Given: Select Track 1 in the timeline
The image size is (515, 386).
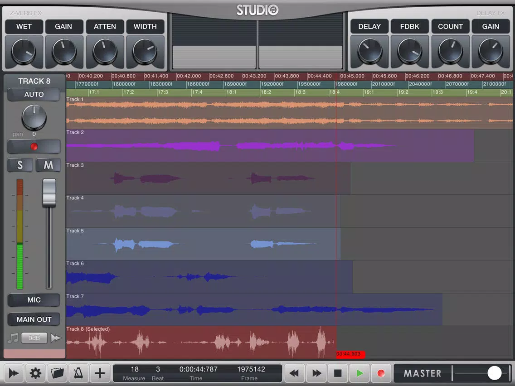Looking at the screenshot, I should pyautogui.click(x=289, y=112).
